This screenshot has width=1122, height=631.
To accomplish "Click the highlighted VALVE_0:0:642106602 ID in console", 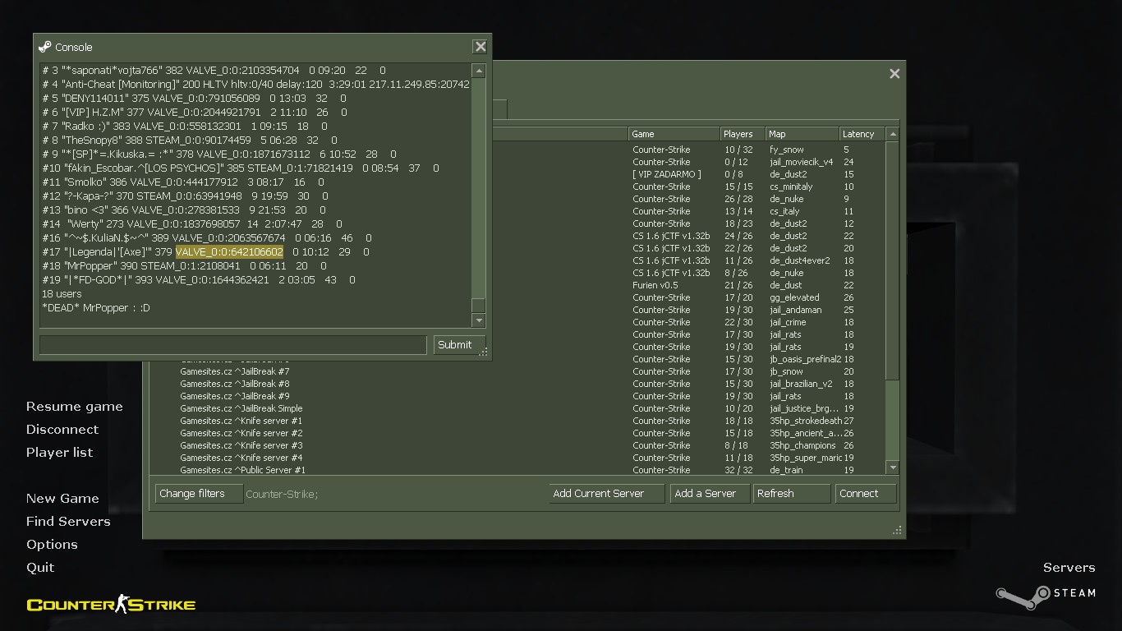I will [x=229, y=252].
